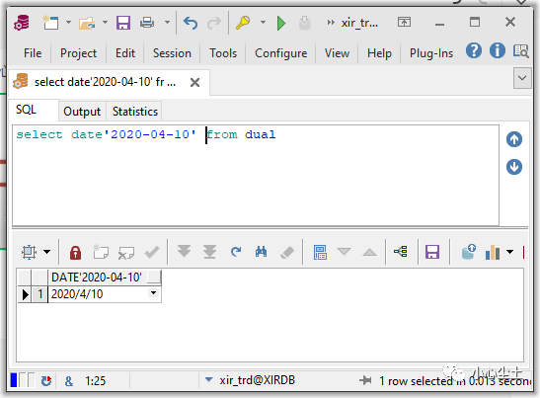Image resolution: width=540 pixels, height=398 pixels.
Task: Toggle the pin icon in the status bar
Action: [365, 380]
